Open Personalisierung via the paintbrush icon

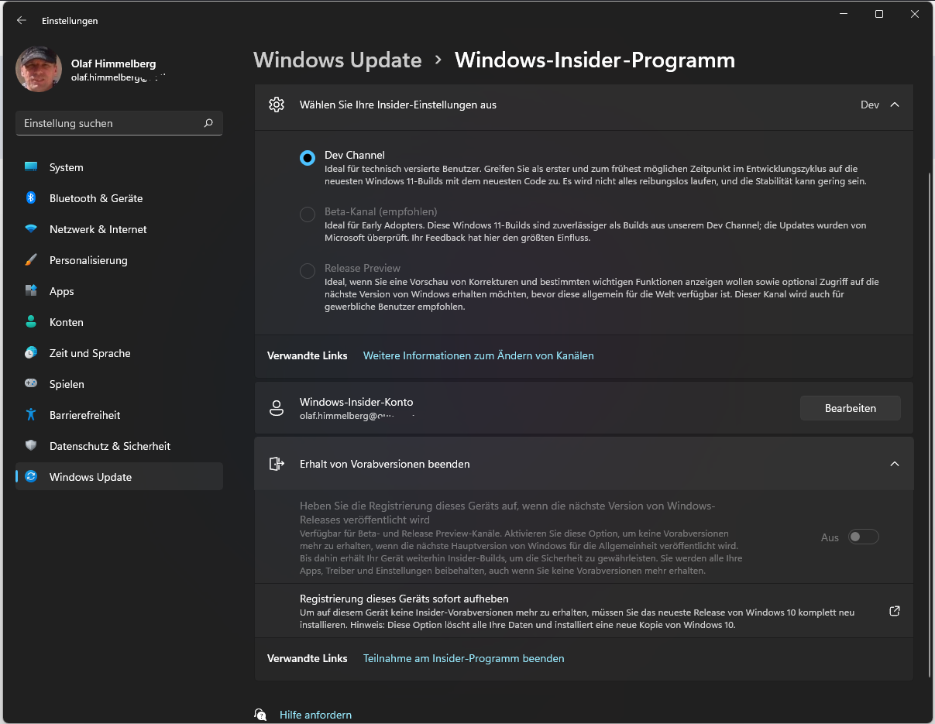click(31, 260)
